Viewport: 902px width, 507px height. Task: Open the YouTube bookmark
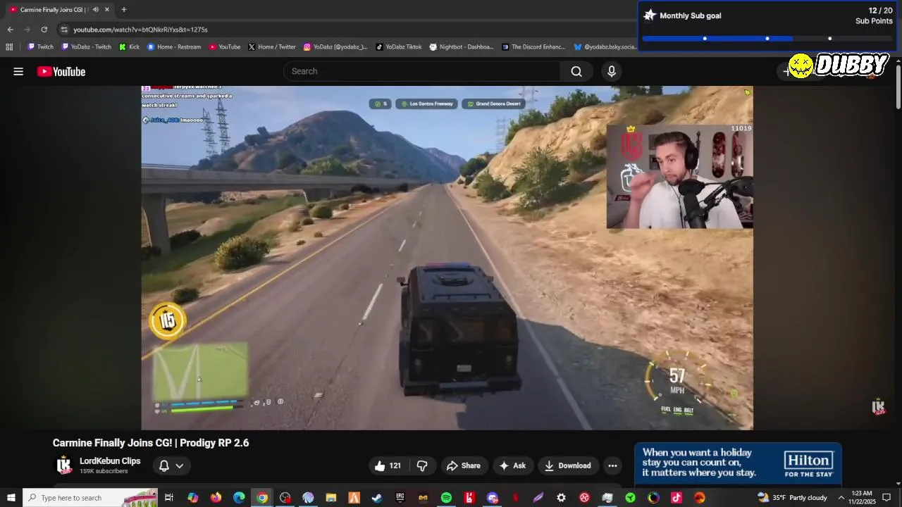tap(225, 47)
